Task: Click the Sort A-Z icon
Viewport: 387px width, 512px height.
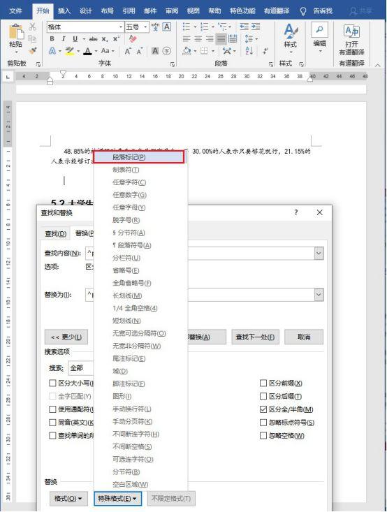Action: 249,51
